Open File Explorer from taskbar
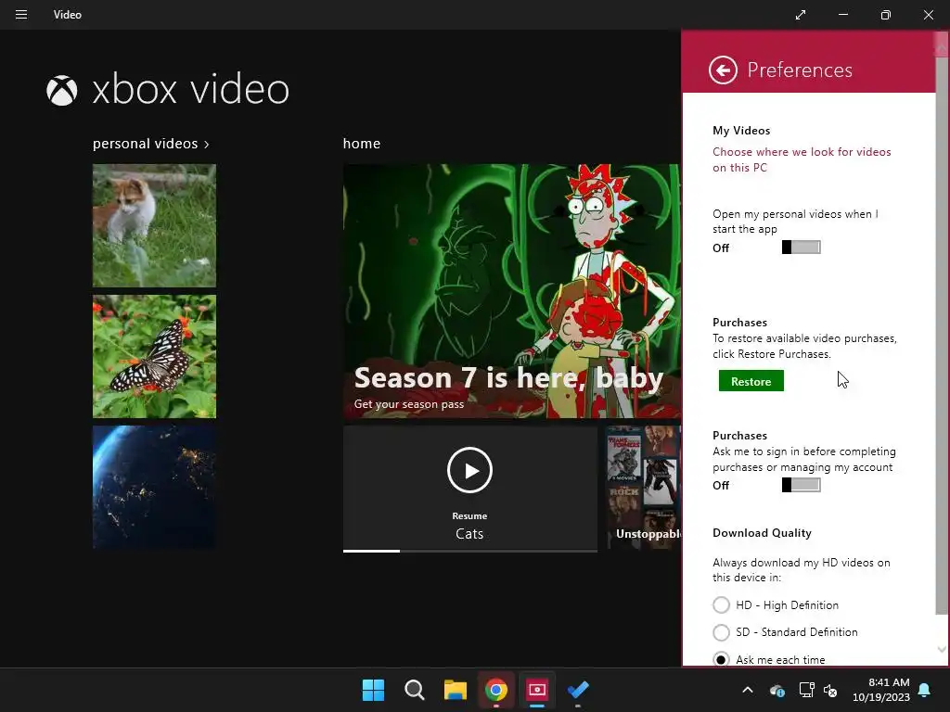This screenshot has width=950, height=712. (455, 690)
